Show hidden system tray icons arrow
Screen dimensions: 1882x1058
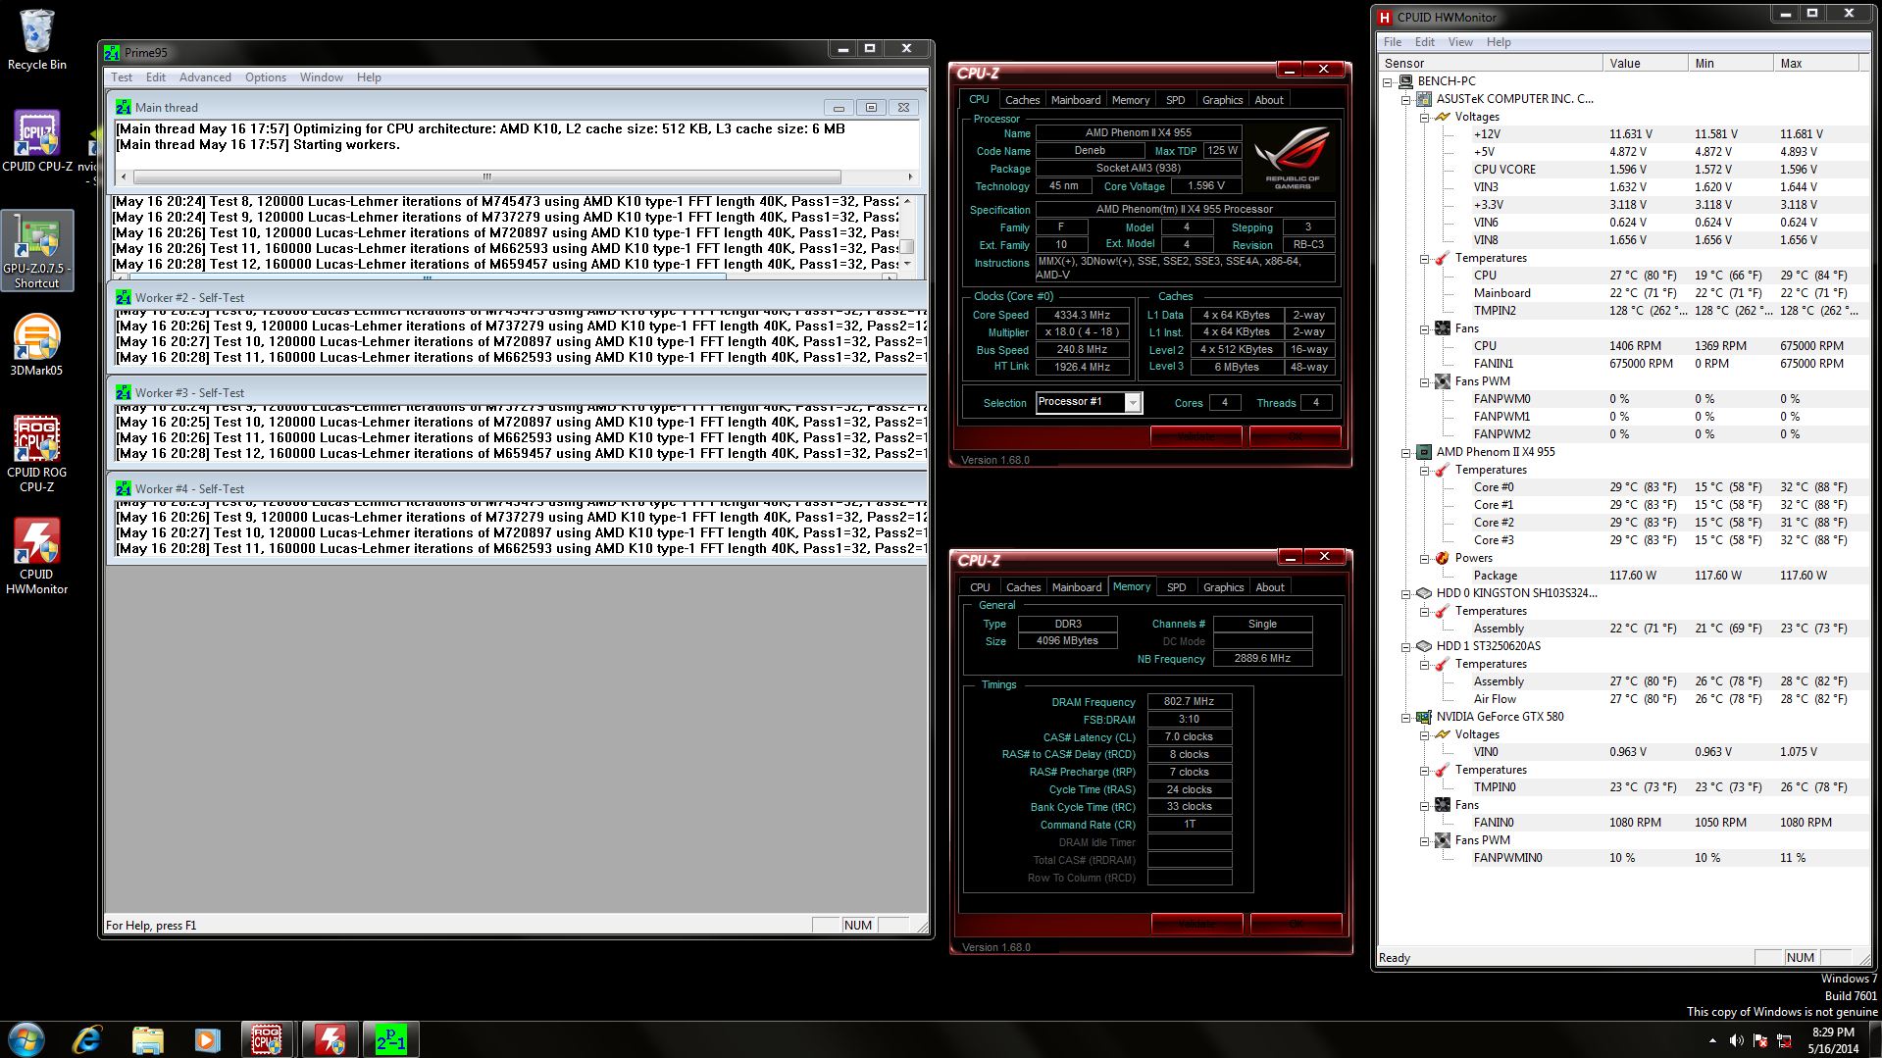click(1712, 1040)
